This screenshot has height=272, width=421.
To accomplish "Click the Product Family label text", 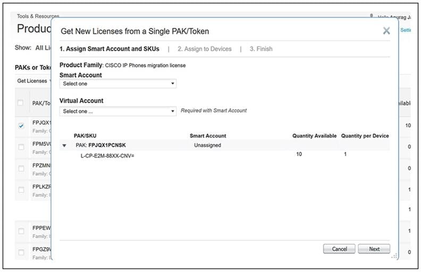I will tap(81, 65).
